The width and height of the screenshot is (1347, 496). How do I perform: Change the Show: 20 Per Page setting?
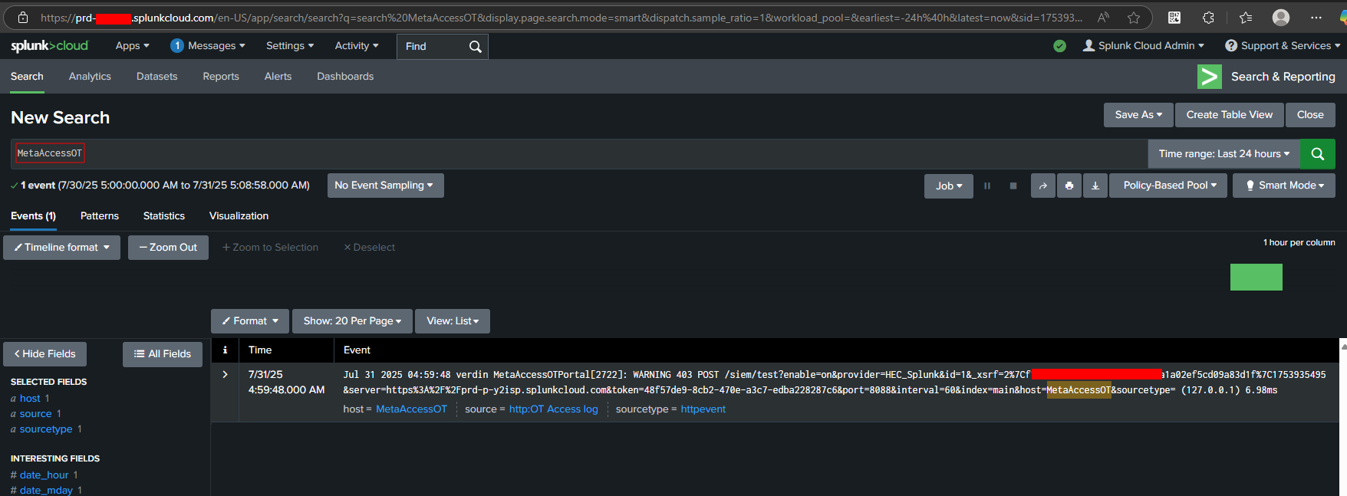pyautogui.click(x=352, y=321)
